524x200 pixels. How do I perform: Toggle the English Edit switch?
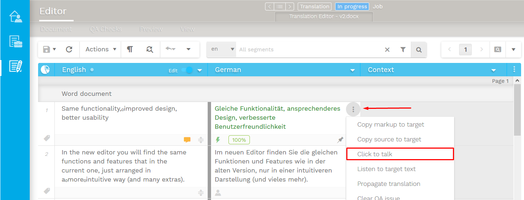click(187, 70)
